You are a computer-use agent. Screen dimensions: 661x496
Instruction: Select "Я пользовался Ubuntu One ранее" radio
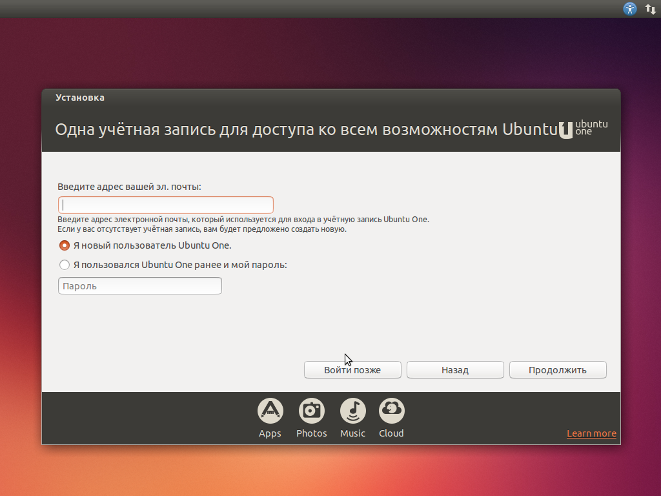(65, 265)
